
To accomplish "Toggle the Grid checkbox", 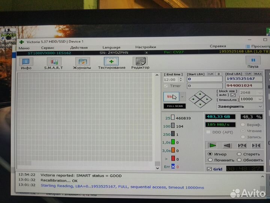I will click(x=209, y=169).
